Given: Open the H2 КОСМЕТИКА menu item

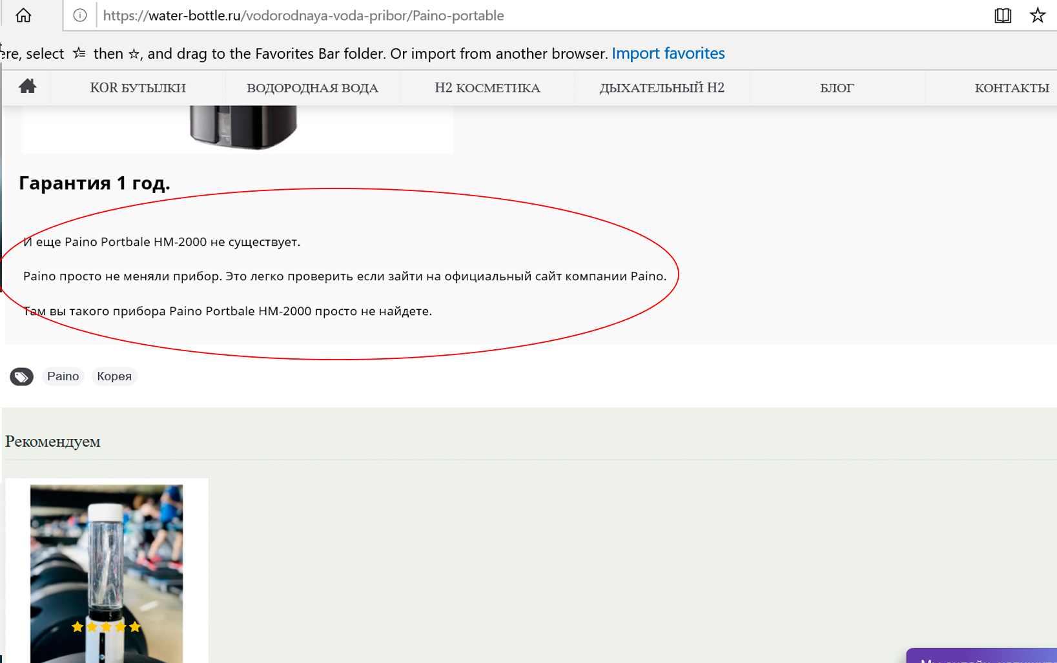Looking at the screenshot, I should pos(487,88).
